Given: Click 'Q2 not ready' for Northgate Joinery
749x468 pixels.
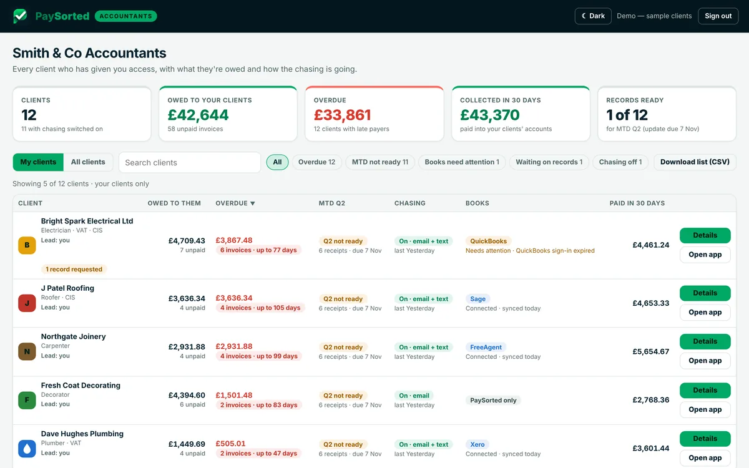Looking at the screenshot, I should pos(343,347).
